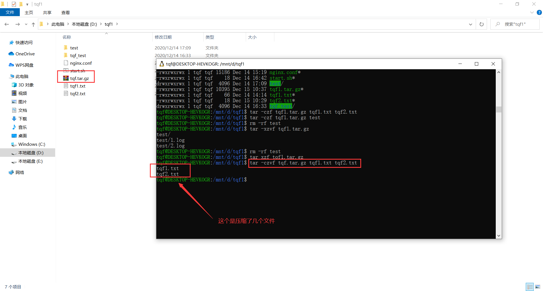Screen dimensions: 543x291
Task: Go back with the left arrow
Action: click(7, 24)
